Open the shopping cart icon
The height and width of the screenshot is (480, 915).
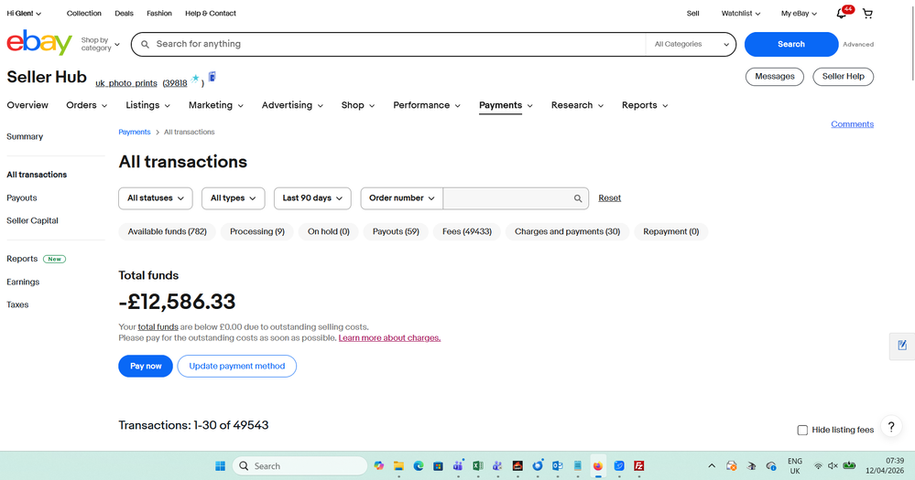tap(867, 14)
